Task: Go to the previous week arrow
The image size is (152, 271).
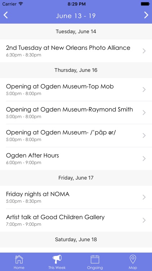Action: tap(6, 15)
